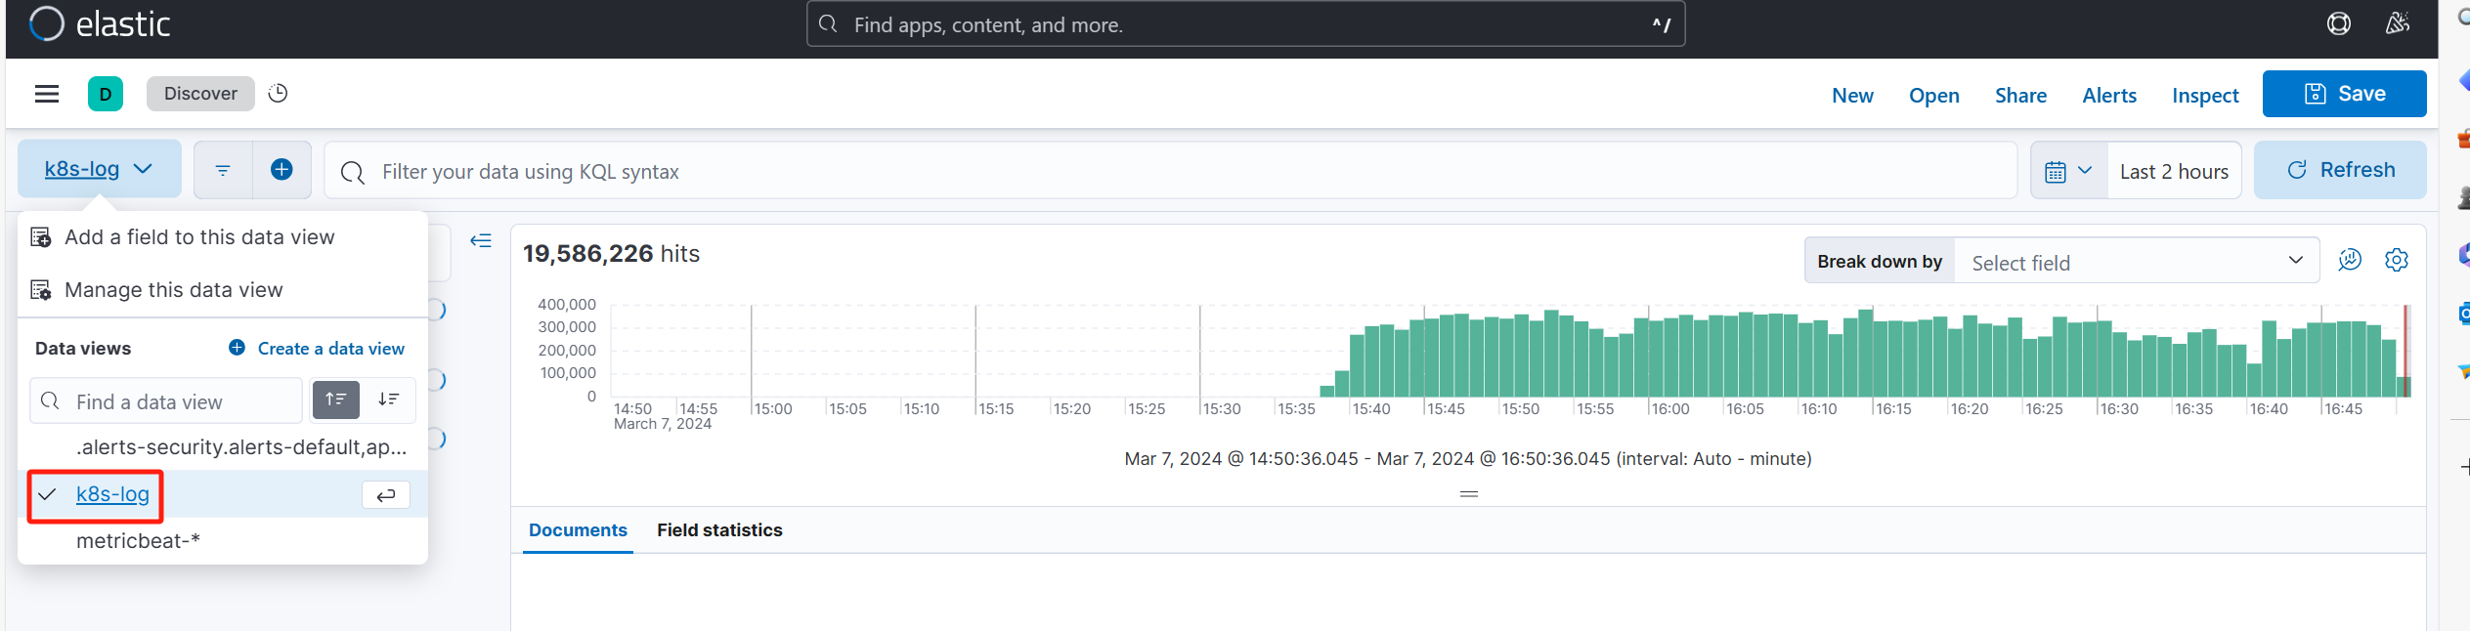
Task: Open the calendar quick date menu
Action: [2068, 171]
